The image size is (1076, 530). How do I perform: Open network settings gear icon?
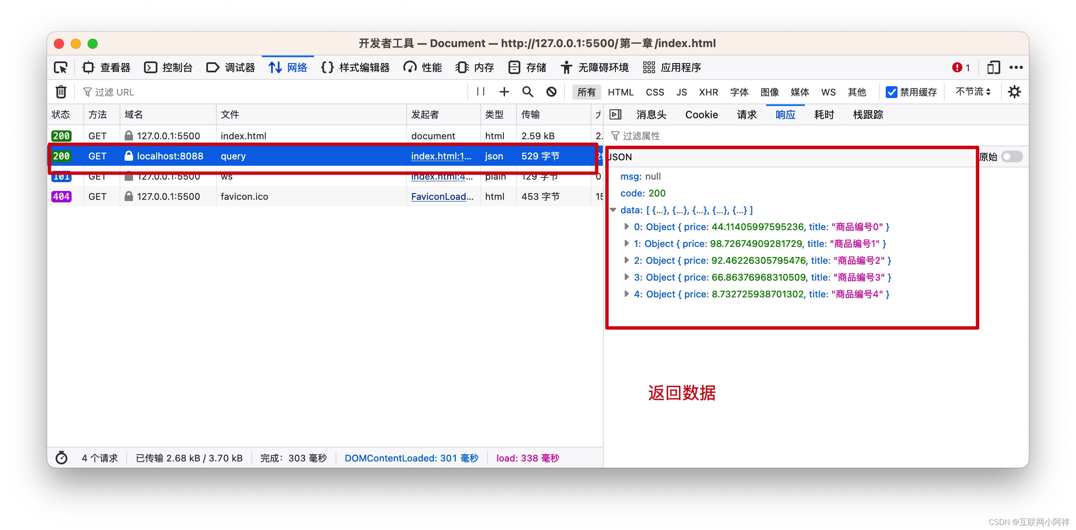pos(1014,92)
